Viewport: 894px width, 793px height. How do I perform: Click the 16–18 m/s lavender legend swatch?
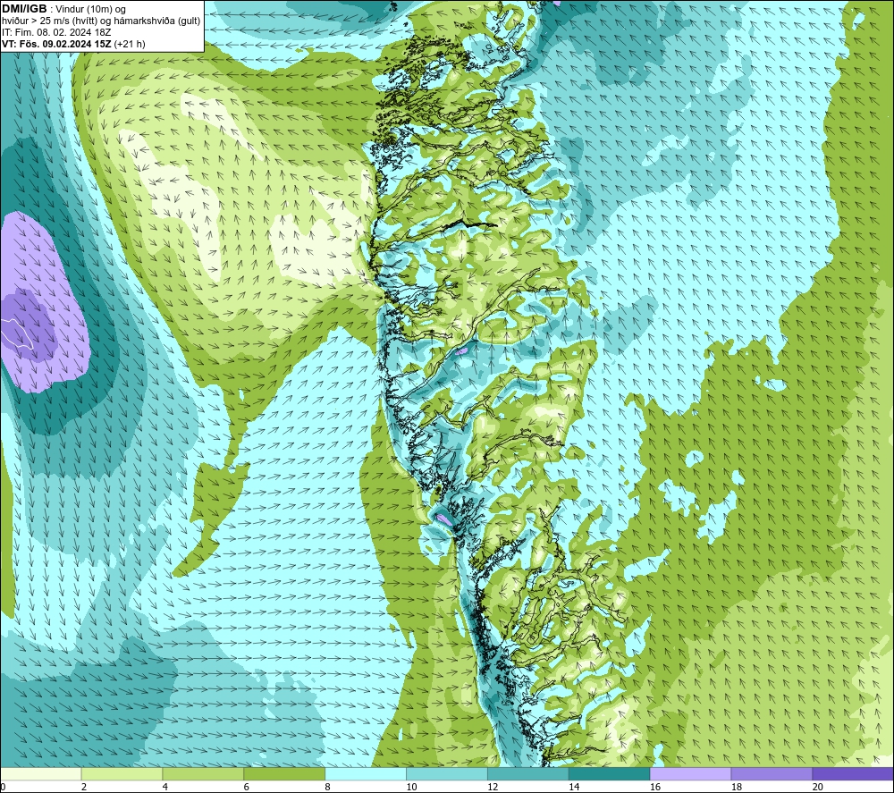pos(690,773)
